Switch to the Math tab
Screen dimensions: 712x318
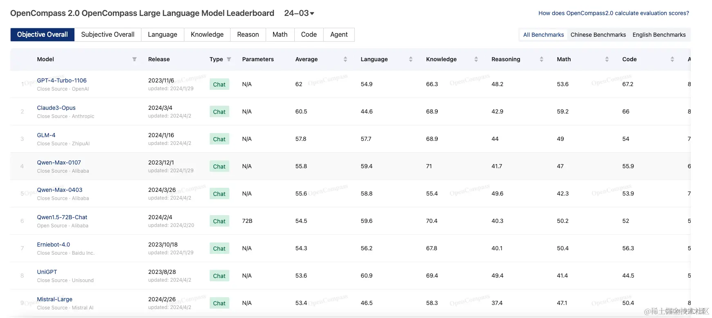tap(280, 35)
